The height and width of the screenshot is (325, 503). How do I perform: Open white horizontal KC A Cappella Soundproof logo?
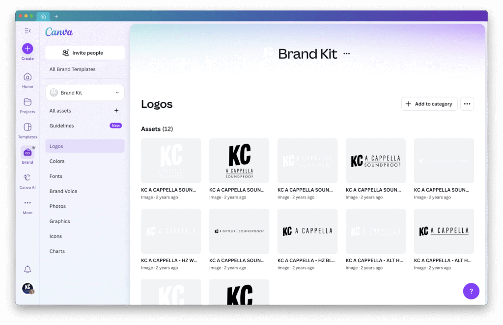click(307, 161)
